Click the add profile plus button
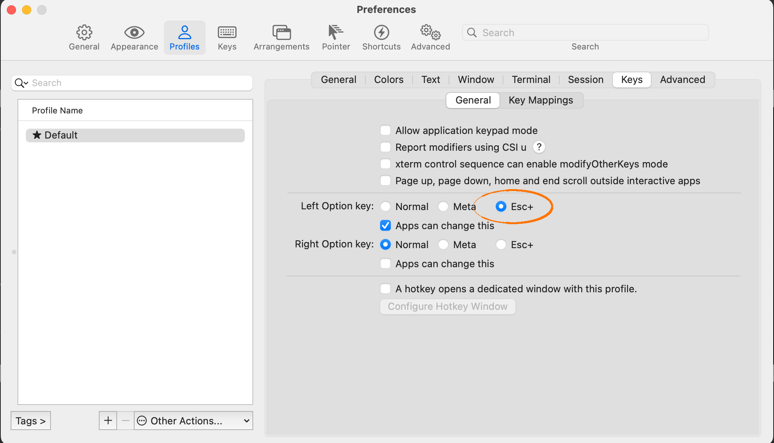This screenshot has height=443, width=774. tap(108, 421)
